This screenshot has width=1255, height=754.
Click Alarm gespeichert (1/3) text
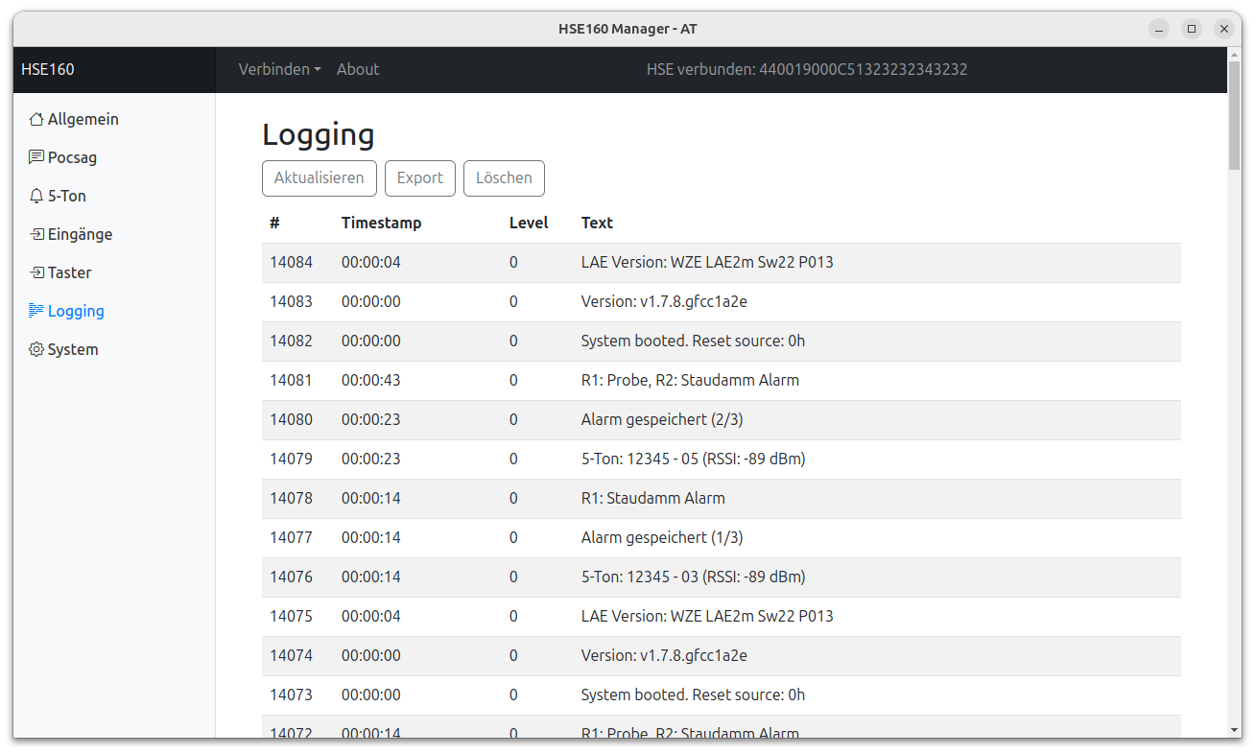coord(662,537)
